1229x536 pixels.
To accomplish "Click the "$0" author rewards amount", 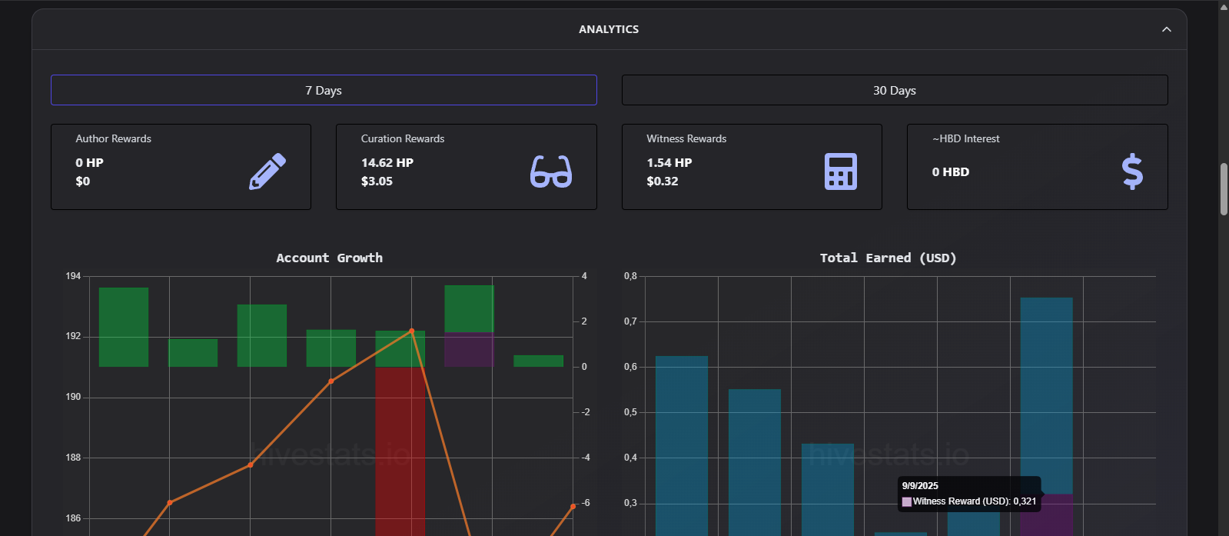I will [83, 181].
